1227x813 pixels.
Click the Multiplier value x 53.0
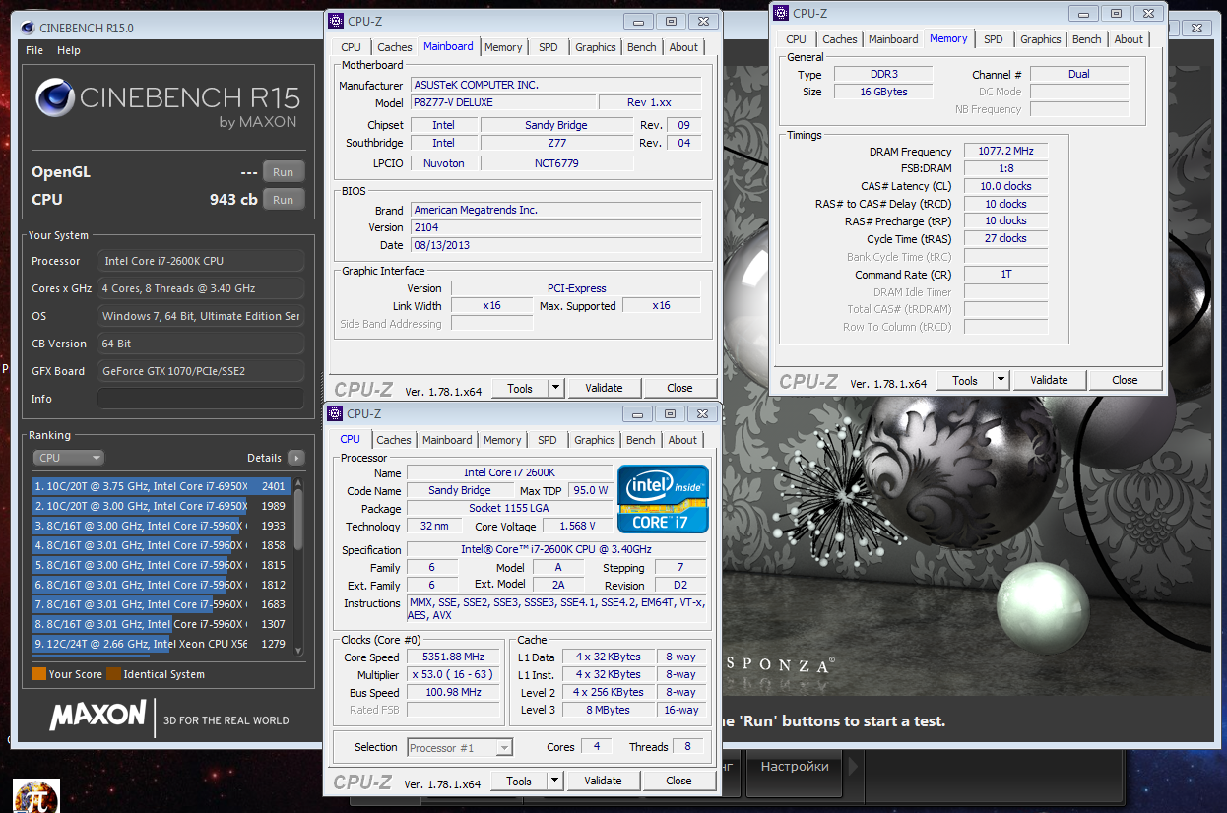454,675
